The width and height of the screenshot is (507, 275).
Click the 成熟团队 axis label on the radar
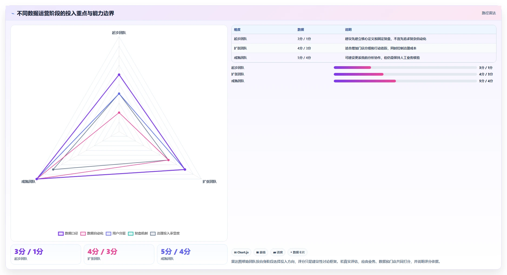point(28,182)
